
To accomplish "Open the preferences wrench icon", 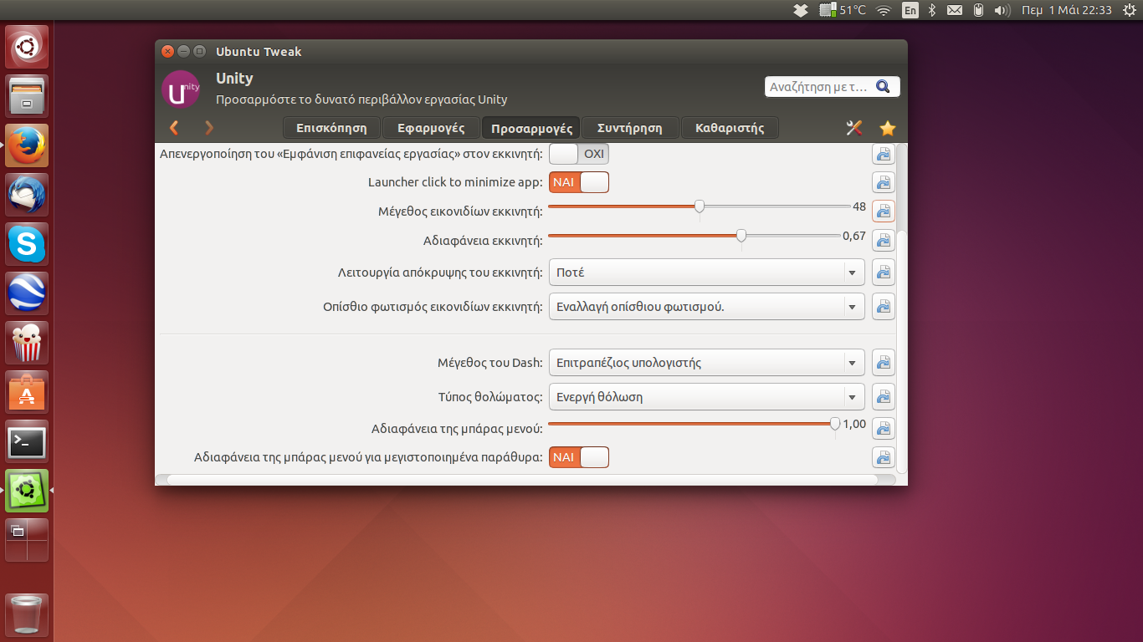I will coord(854,128).
